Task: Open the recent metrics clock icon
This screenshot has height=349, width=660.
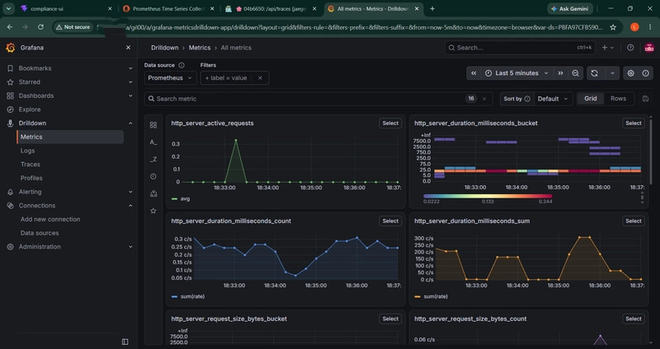Action: click(x=153, y=176)
